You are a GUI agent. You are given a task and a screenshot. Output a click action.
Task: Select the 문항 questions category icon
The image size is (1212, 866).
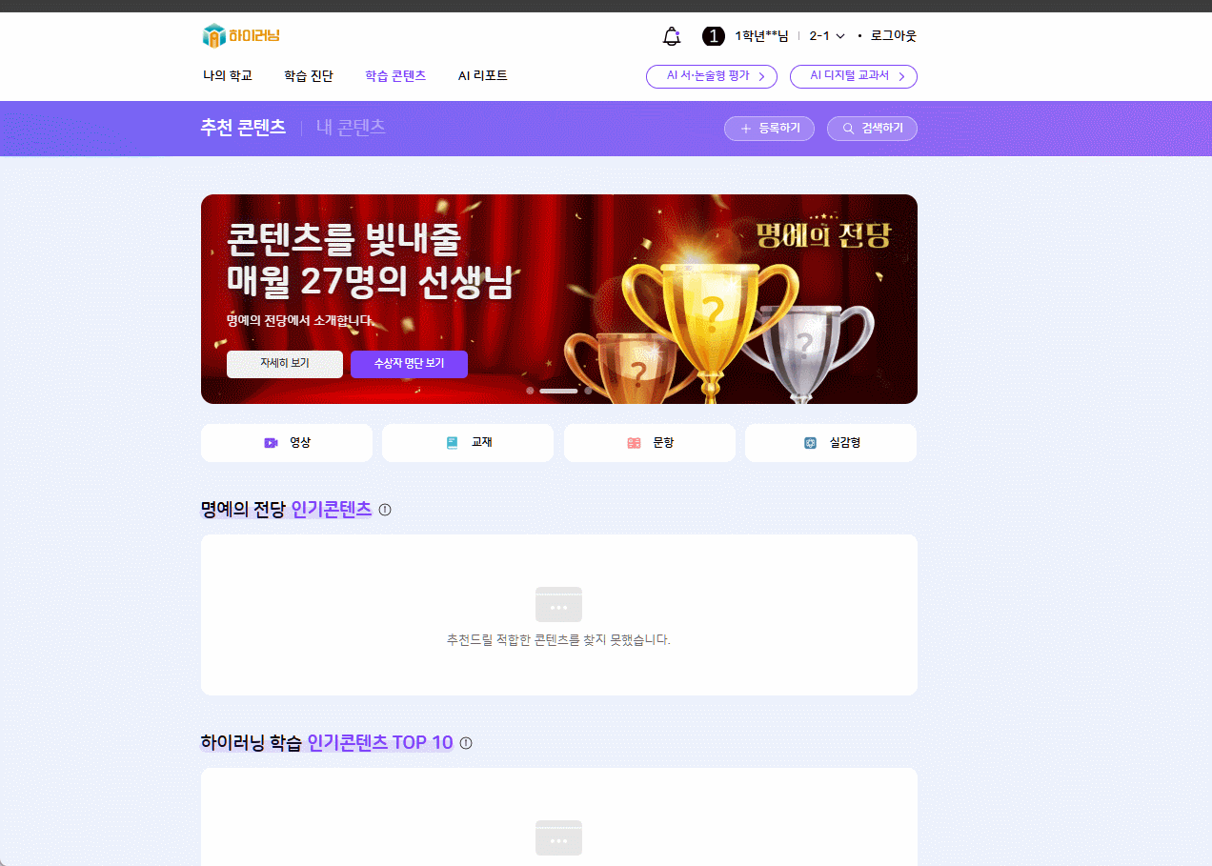pos(634,443)
